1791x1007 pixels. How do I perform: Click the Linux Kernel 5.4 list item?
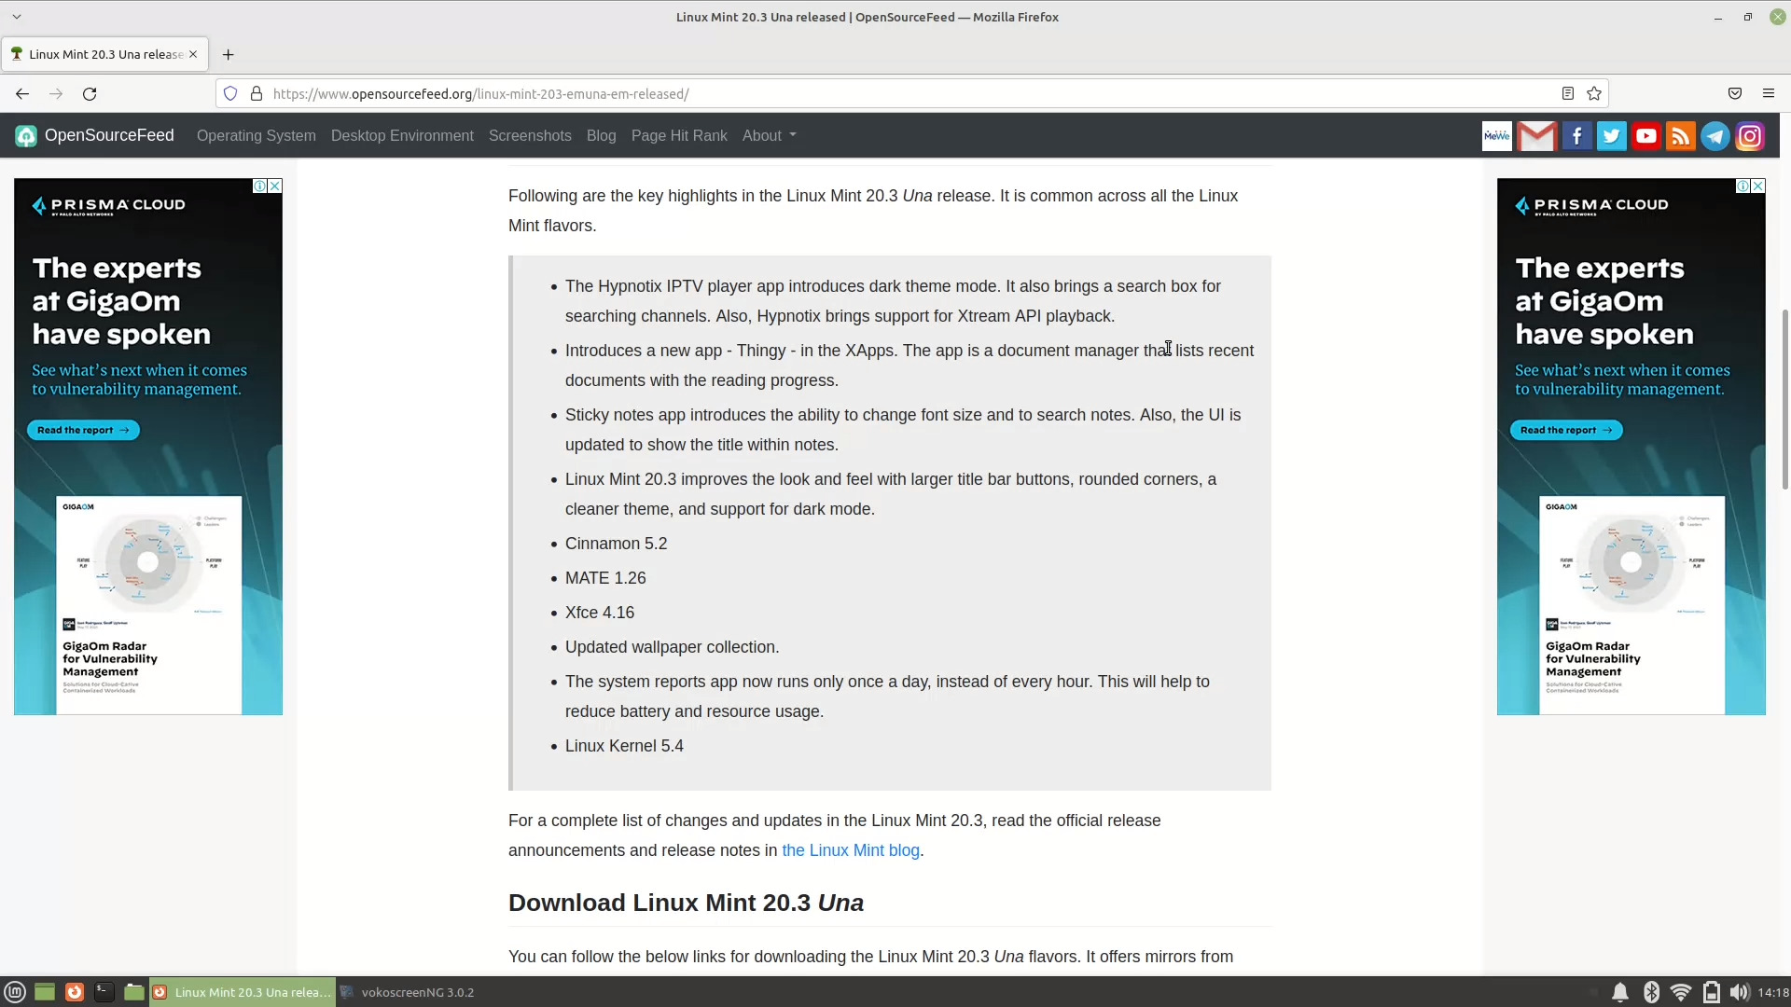click(624, 746)
